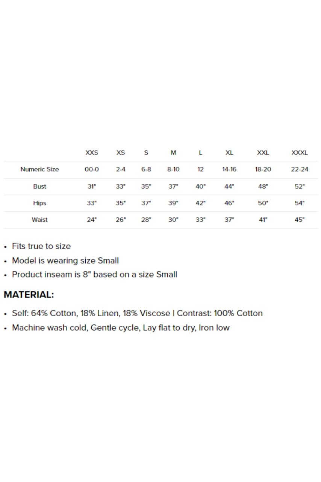This screenshot has width=321, height=482.
Task: Select the XL column header
Action: click(229, 153)
